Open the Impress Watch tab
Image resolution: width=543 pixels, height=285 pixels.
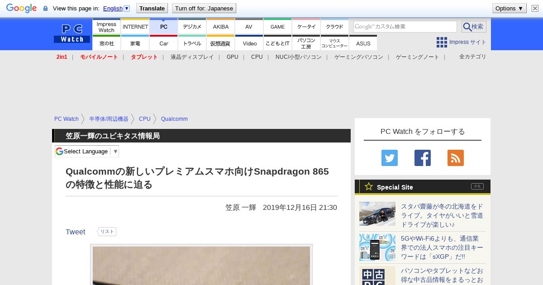[x=106, y=26]
